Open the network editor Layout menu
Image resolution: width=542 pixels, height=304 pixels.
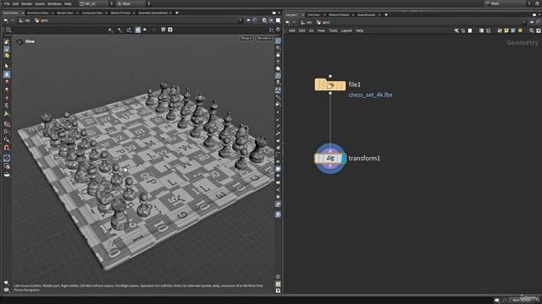pos(346,30)
